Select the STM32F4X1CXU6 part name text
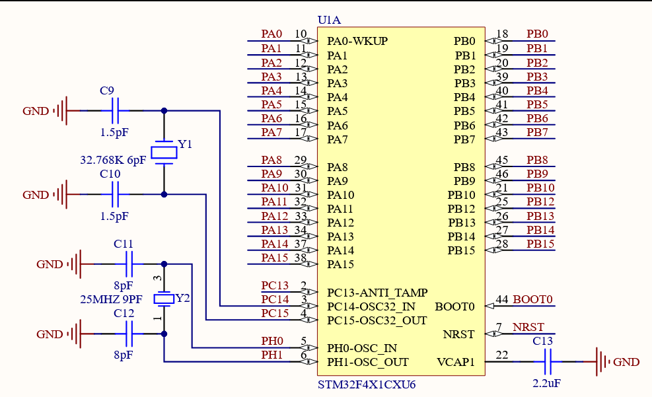The height and width of the screenshot is (397, 652). pos(367,384)
